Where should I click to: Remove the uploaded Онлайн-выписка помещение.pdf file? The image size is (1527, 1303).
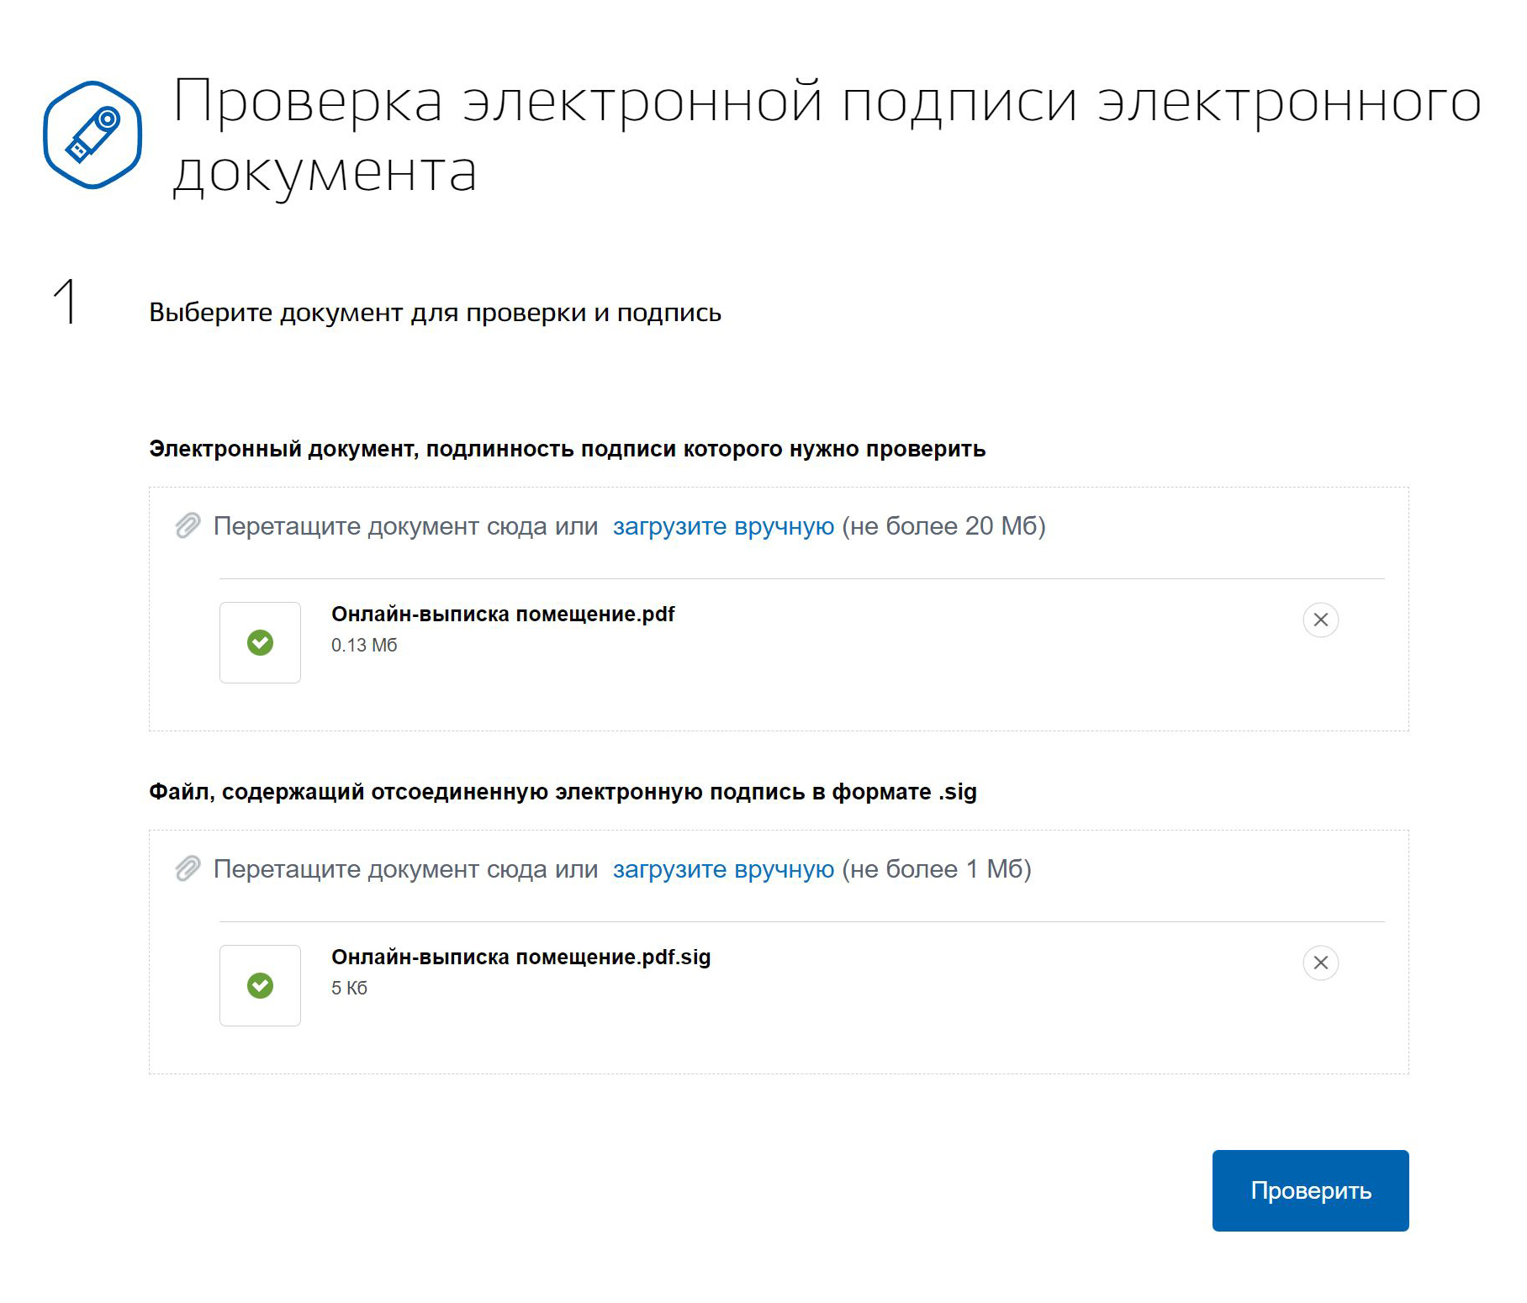(1320, 620)
